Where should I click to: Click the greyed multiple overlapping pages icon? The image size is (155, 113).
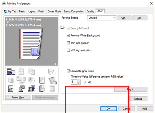point(21,80)
